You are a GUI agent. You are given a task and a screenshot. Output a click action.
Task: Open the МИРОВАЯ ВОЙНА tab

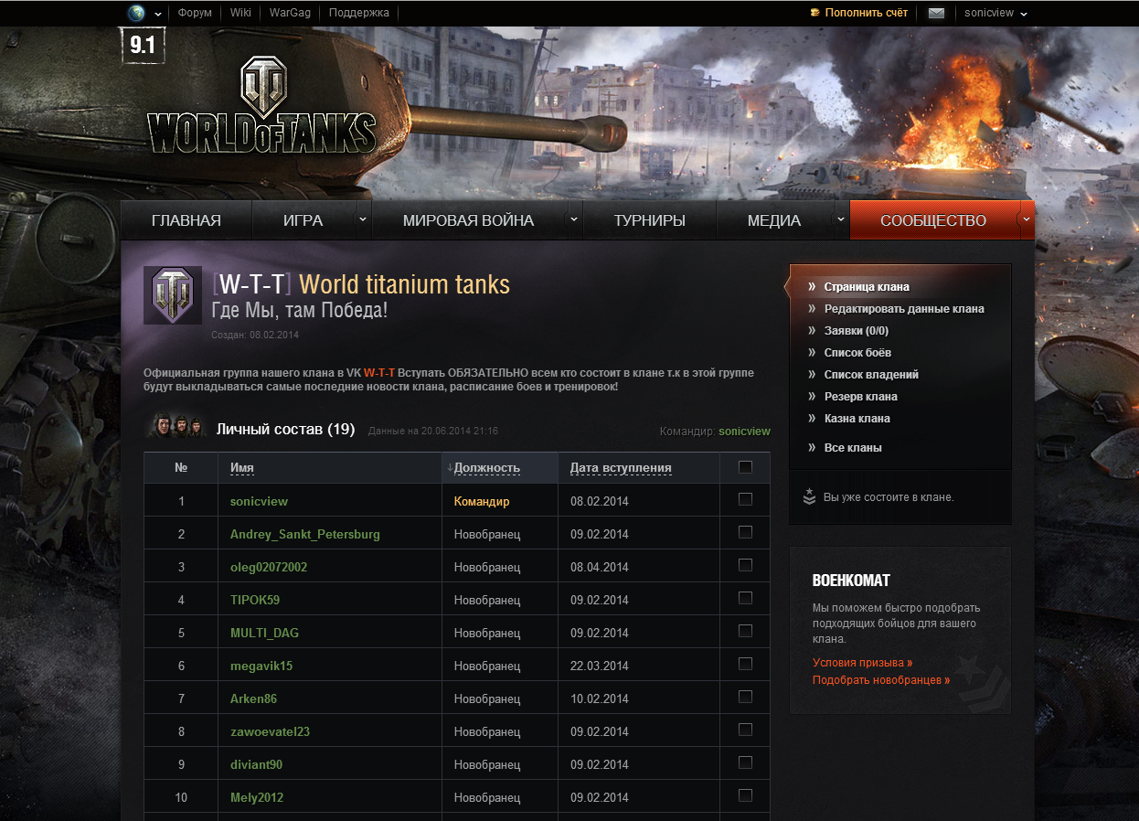pos(468,220)
